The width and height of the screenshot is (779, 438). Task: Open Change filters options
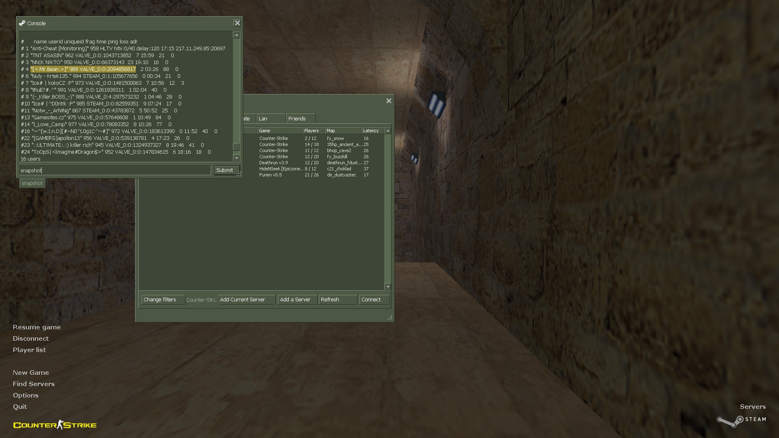163,300
